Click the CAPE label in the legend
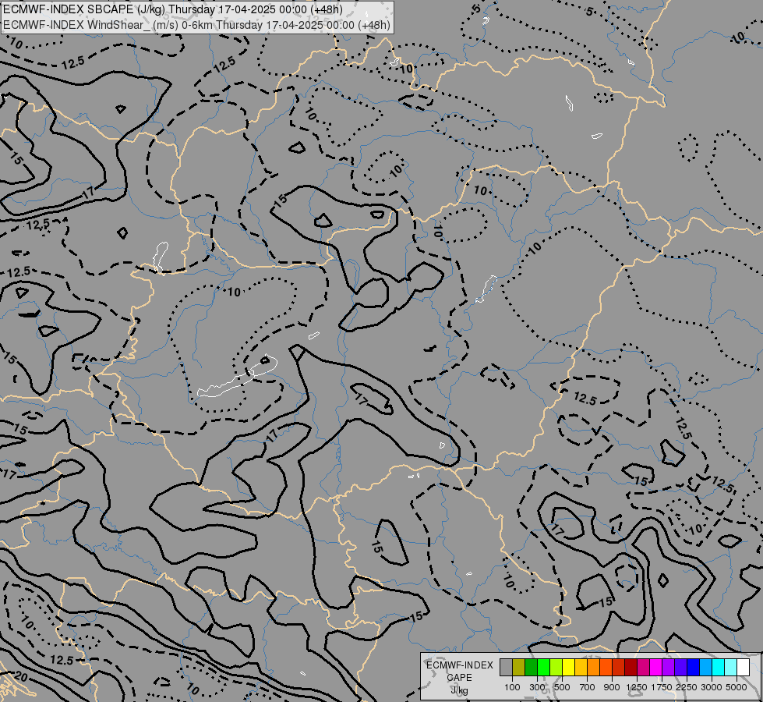The height and width of the screenshot is (702, 763). point(459,678)
